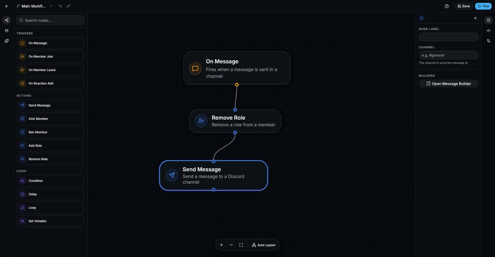Select the Set Variable logic node

pyautogui.click(x=50, y=221)
